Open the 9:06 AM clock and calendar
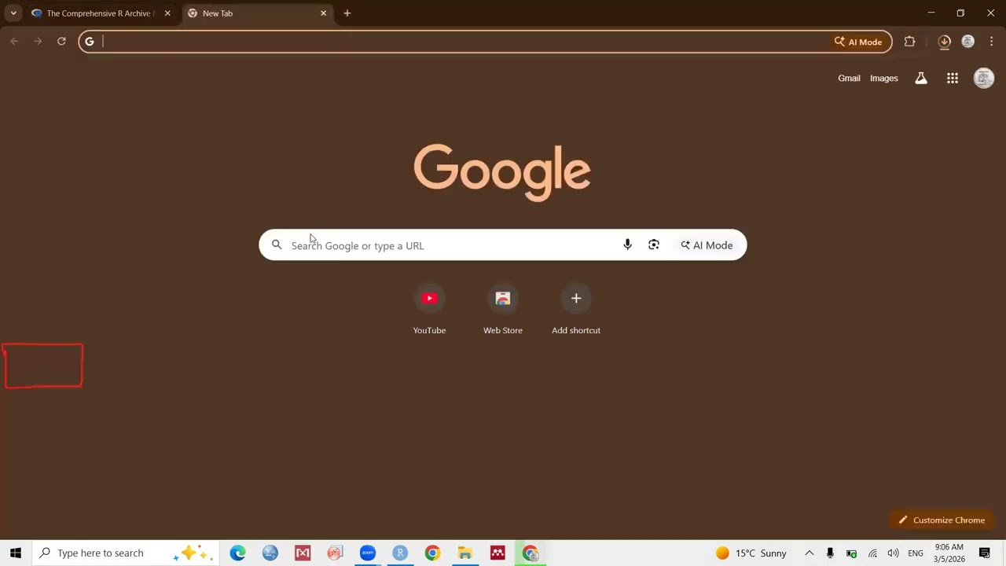 click(x=949, y=553)
